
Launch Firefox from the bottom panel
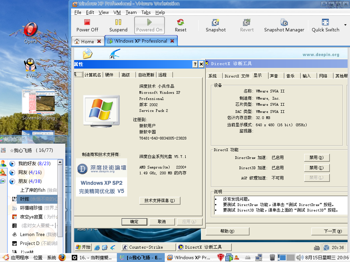click(x=62, y=258)
